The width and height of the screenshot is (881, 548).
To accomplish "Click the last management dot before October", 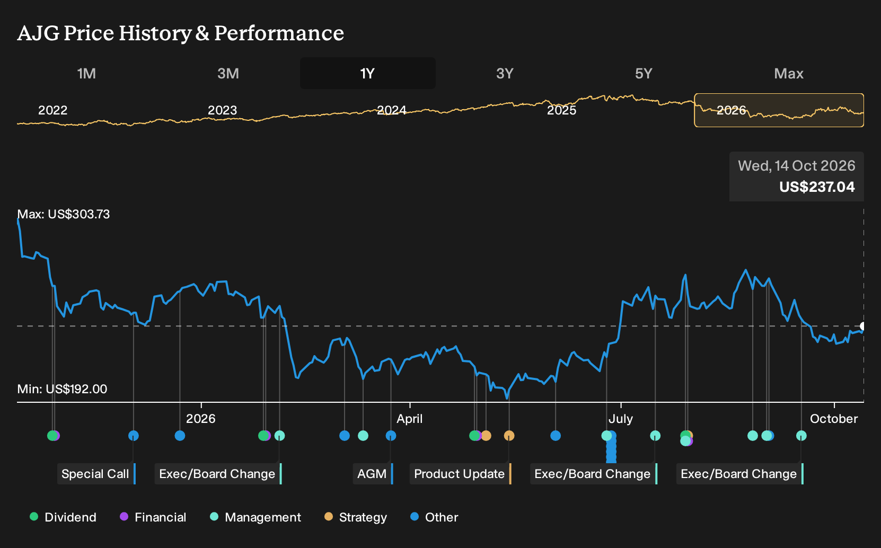I will [801, 436].
